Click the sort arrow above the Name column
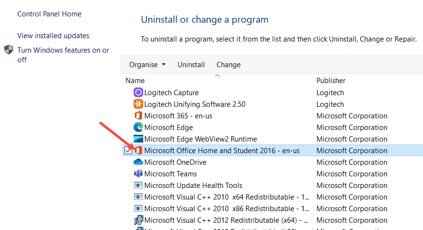 [x=217, y=76]
